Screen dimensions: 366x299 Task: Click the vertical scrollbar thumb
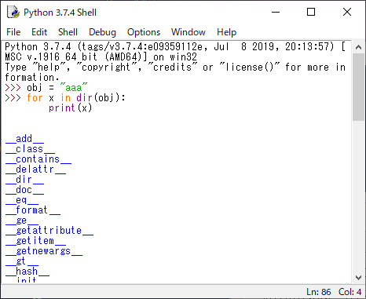[x=358, y=87]
